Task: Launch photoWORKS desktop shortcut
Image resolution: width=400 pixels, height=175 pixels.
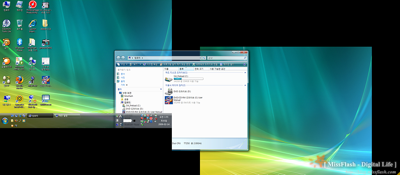Action: click(46, 44)
